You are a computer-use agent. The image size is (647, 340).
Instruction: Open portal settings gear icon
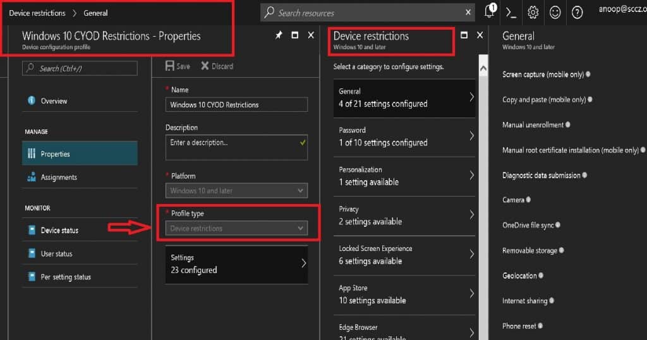(x=533, y=13)
